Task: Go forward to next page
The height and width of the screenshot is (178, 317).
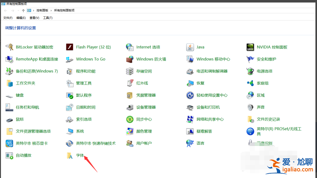Action: [13, 10]
